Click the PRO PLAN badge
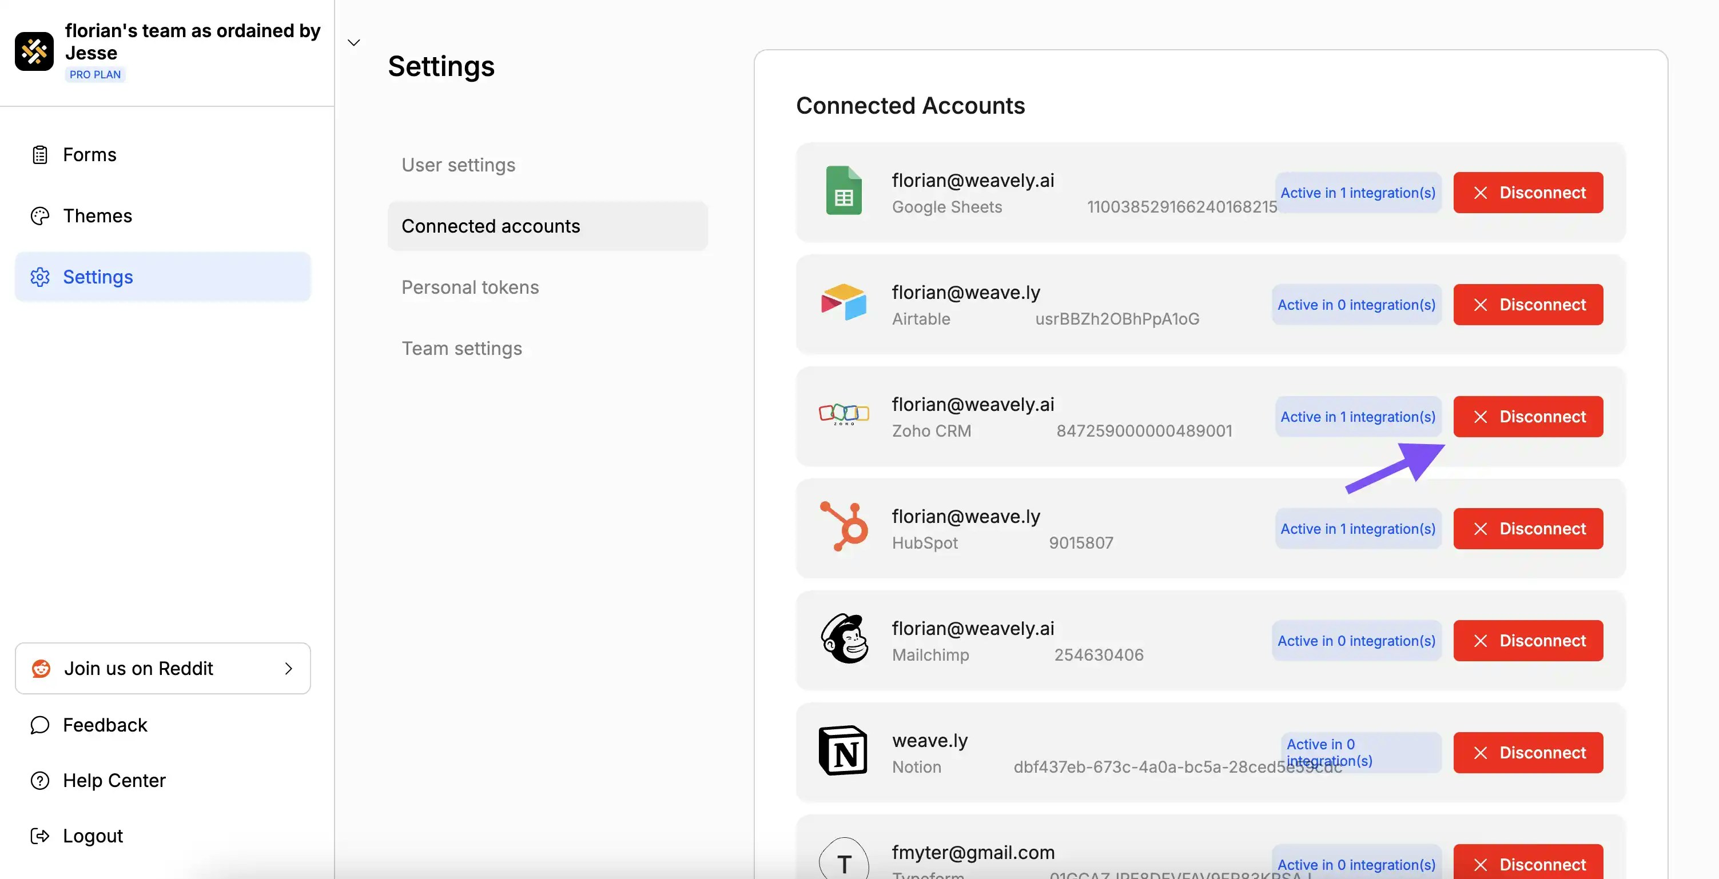1719x879 pixels. tap(94, 74)
